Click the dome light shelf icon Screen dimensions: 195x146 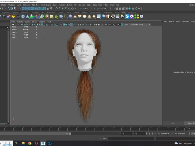pos(75,17)
